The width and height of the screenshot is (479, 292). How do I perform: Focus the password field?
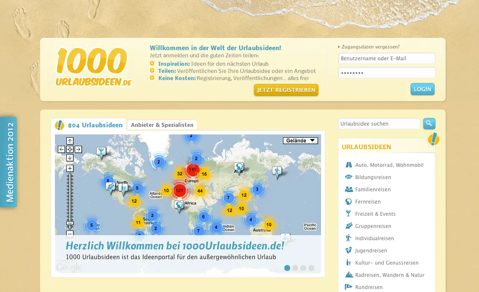[x=387, y=73]
